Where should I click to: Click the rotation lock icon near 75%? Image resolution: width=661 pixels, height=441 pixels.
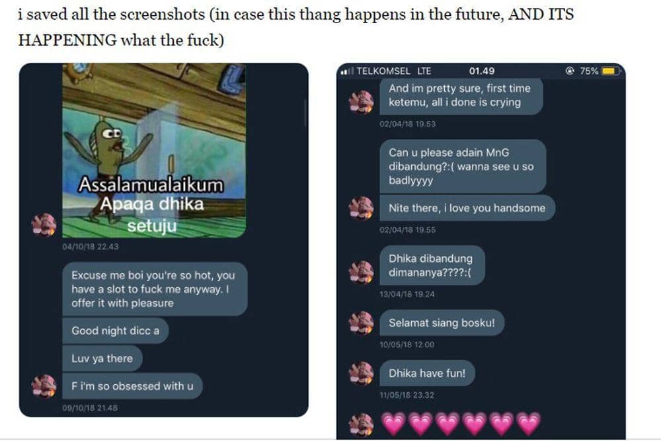570,71
